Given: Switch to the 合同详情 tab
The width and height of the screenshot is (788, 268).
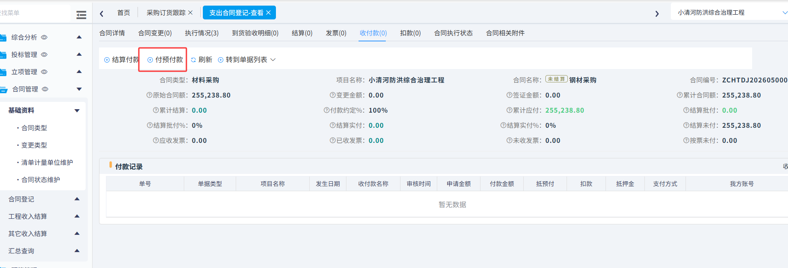Looking at the screenshot, I should (112, 33).
